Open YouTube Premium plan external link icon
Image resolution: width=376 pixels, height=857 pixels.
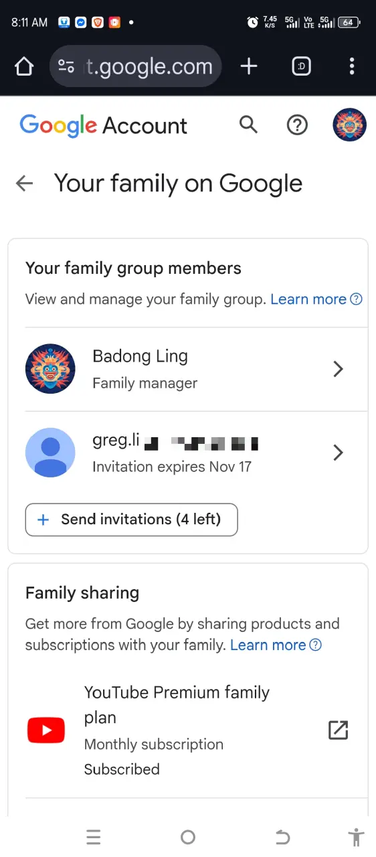(x=339, y=730)
